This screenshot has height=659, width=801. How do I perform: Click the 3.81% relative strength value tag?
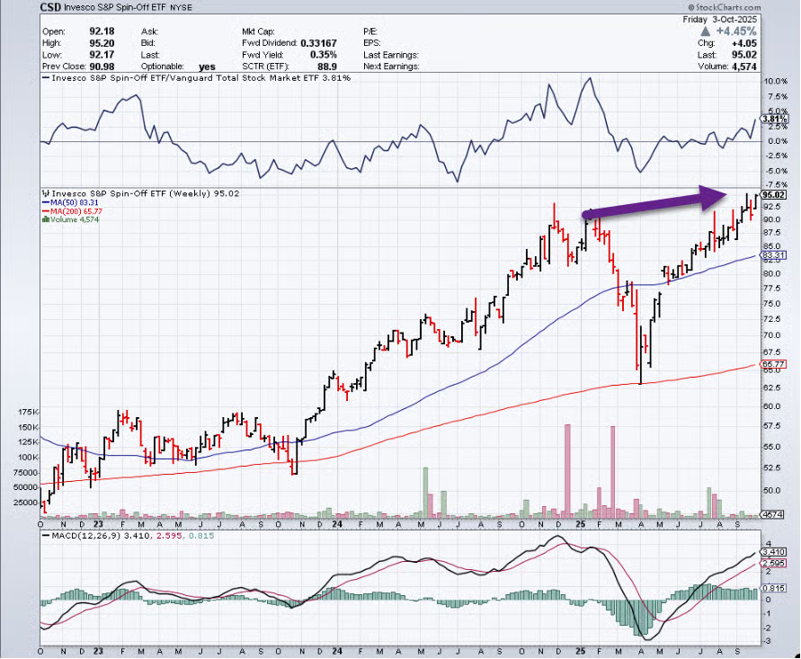click(773, 120)
